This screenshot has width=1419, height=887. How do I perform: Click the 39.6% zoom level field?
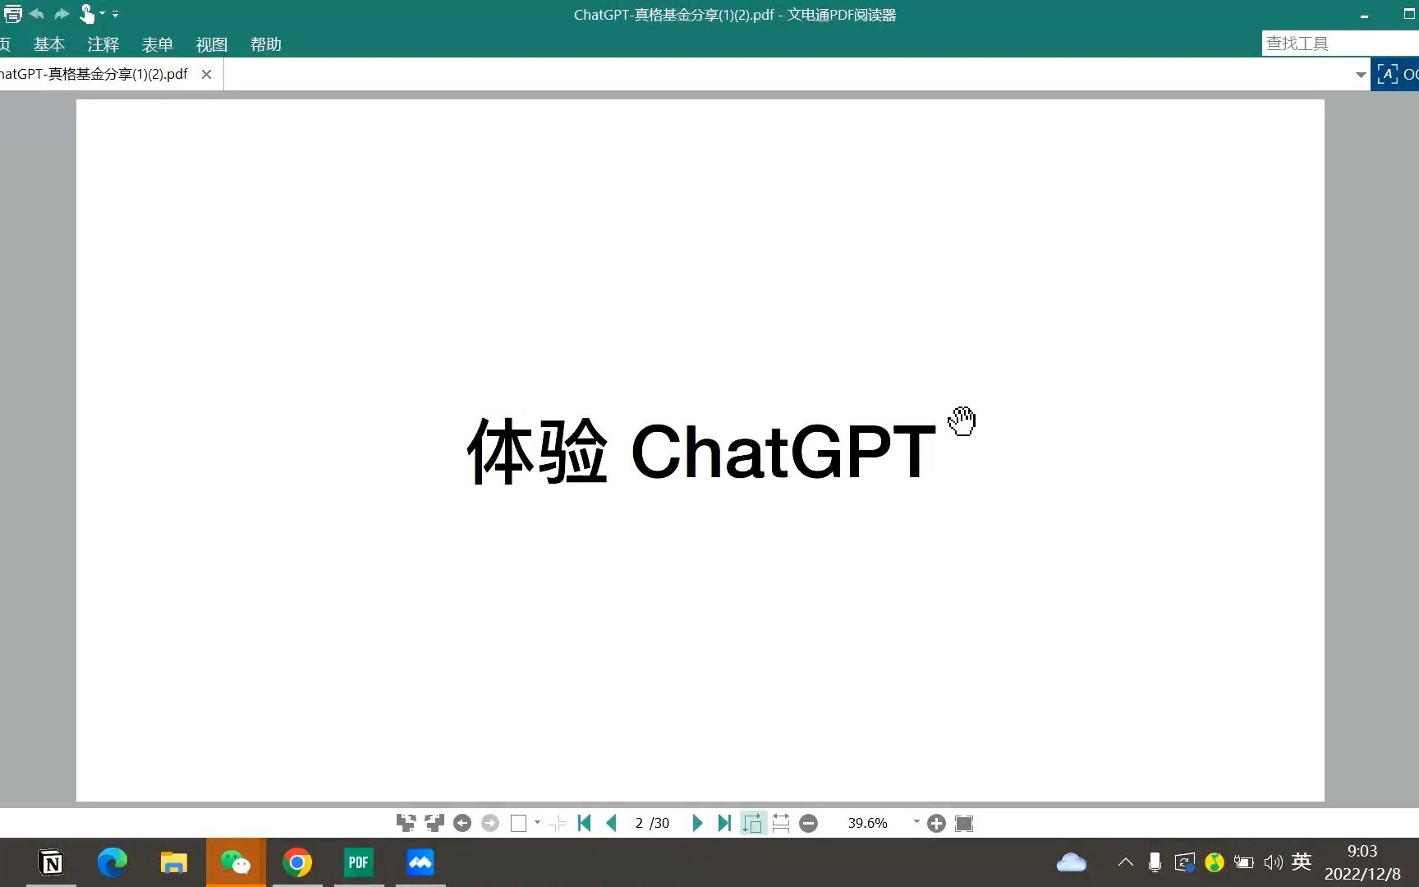(x=868, y=823)
